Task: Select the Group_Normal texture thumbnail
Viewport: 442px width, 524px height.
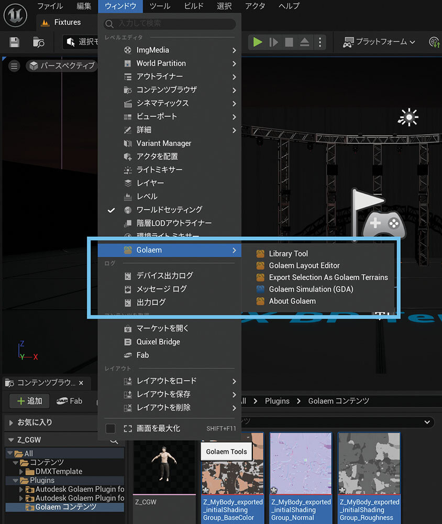Action: click(x=301, y=464)
